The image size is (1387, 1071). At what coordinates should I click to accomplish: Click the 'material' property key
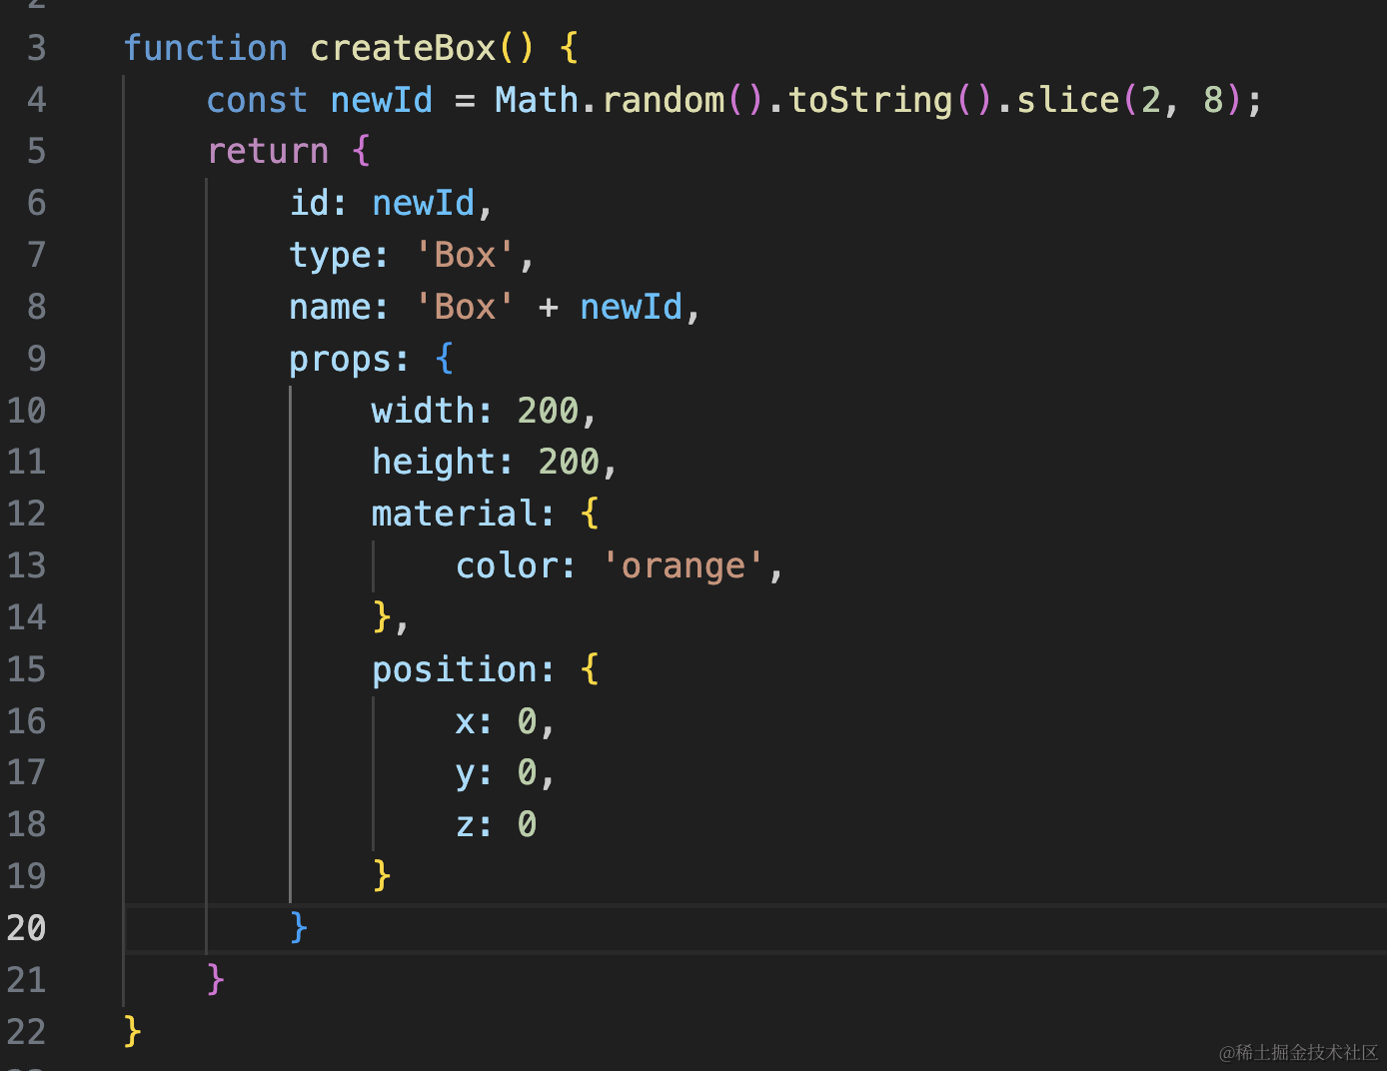[x=455, y=514]
